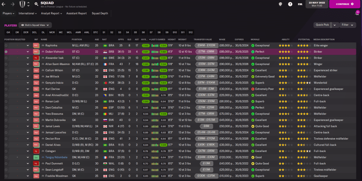Open the search magnifier icon

point(36,4)
